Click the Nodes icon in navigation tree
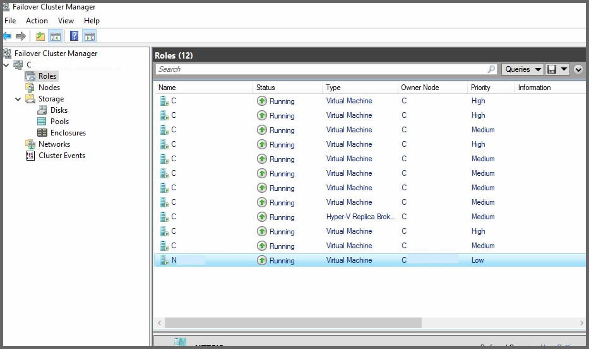The width and height of the screenshot is (589, 349). pos(30,88)
